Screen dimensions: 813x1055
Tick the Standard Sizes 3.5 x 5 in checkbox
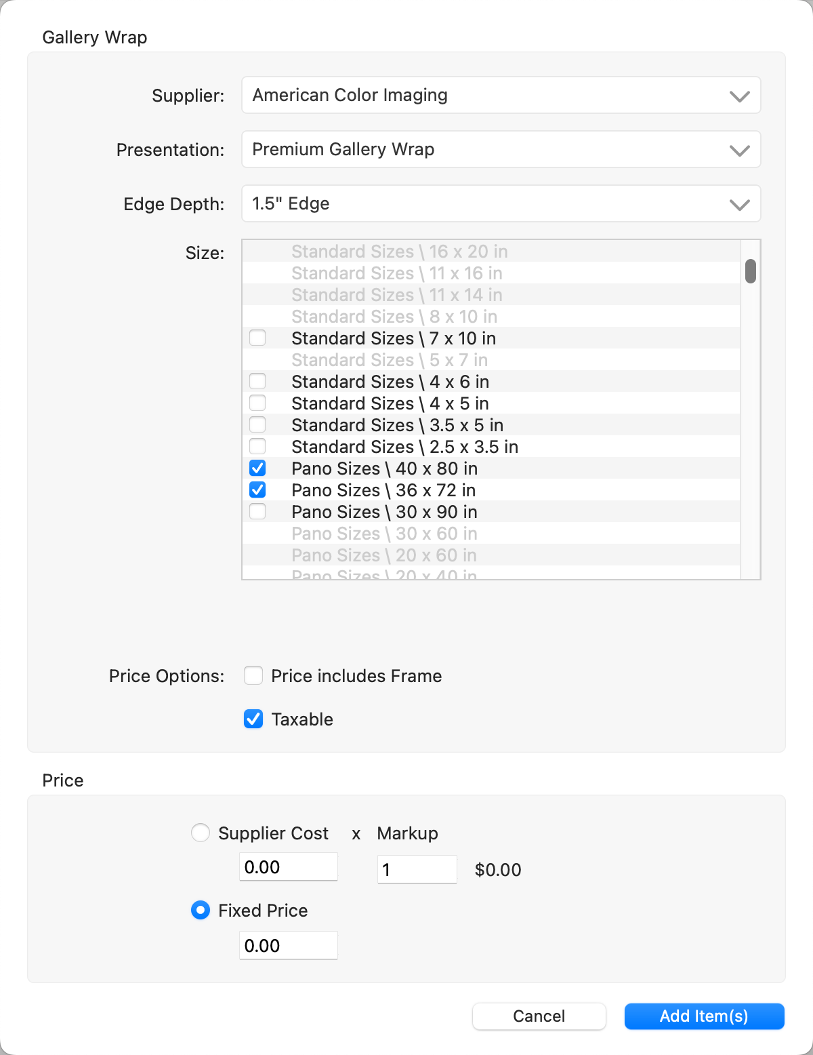point(257,424)
